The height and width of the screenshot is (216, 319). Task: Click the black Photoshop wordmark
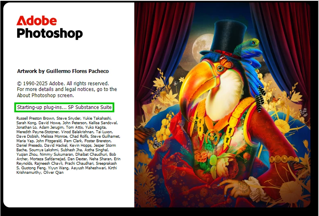(x=50, y=34)
